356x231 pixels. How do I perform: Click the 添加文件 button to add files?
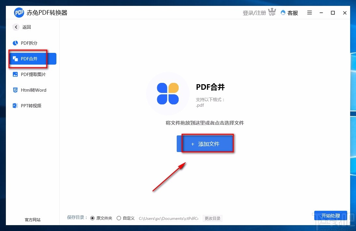[x=207, y=144]
